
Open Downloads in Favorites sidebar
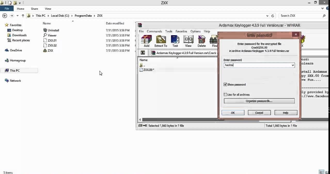[17, 35]
